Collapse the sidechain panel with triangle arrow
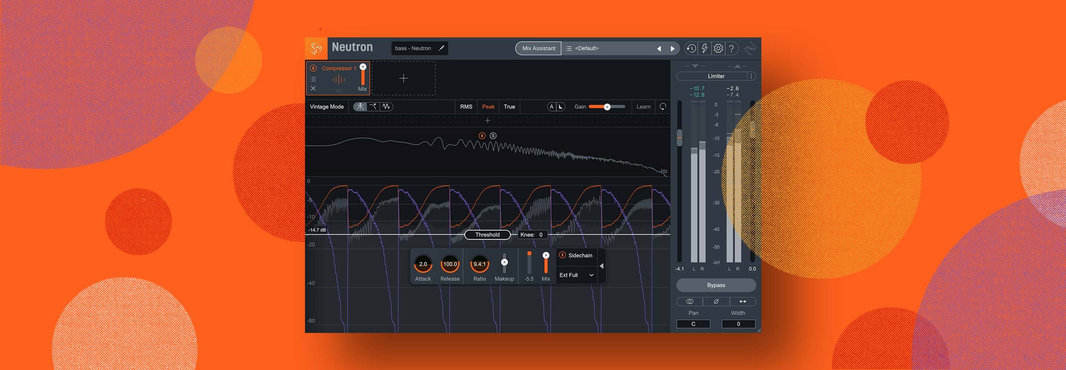 click(x=602, y=266)
